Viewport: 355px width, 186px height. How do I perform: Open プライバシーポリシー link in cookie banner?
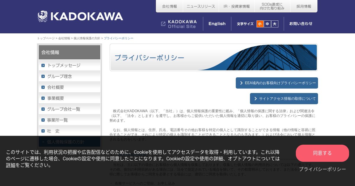322,169
